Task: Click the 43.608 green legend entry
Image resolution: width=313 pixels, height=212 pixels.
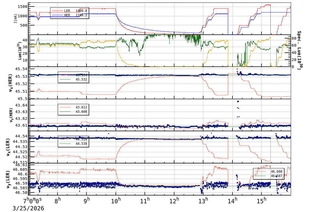Action: pyautogui.click(x=73, y=112)
